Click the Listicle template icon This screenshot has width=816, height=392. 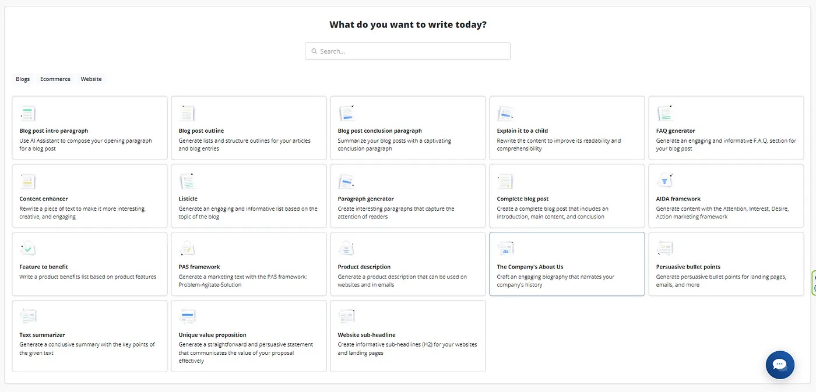(187, 181)
